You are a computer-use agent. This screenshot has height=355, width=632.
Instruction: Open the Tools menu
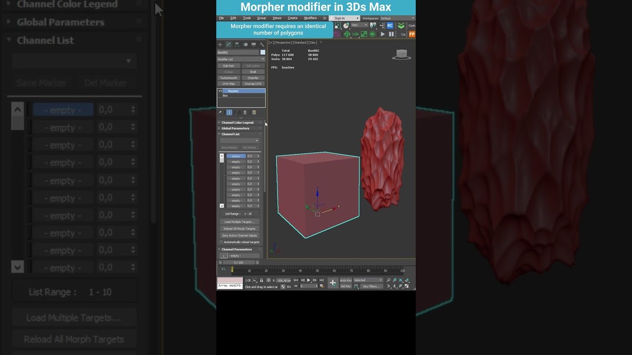click(x=246, y=18)
